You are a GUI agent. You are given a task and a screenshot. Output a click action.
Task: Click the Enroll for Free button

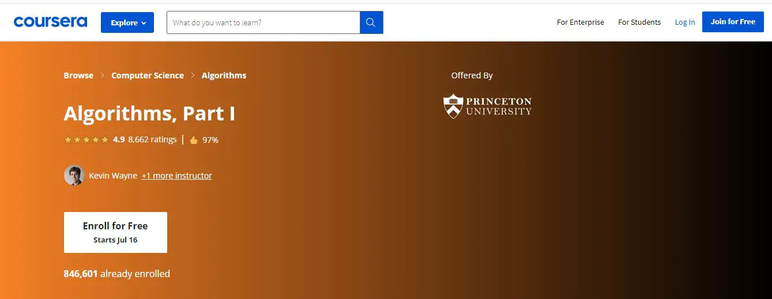click(115, 232)
